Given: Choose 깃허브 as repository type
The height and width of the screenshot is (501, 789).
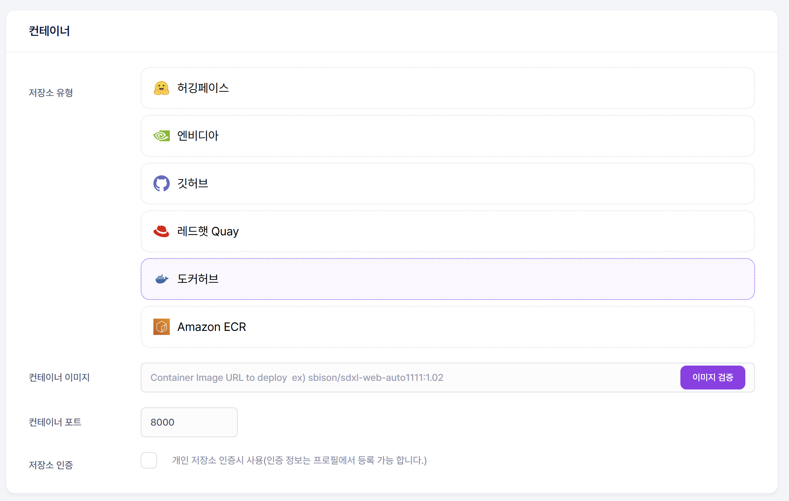Looking at the screenshot, I should (x=447, y=184).
